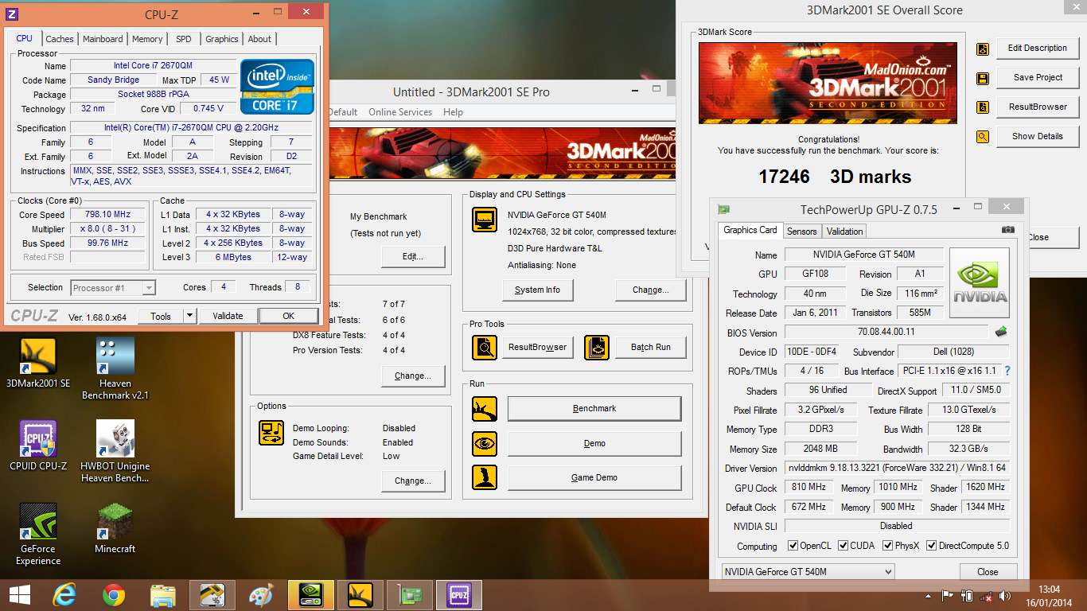Switch to 3DMark2001 taskbar item
This screenshot has width=1087, height=611.
pyautogui.click(x=360, y=595)
